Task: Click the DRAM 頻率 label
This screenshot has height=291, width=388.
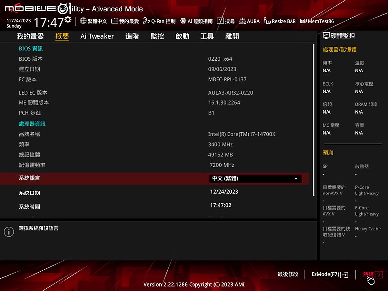Action: coord(366,104)
